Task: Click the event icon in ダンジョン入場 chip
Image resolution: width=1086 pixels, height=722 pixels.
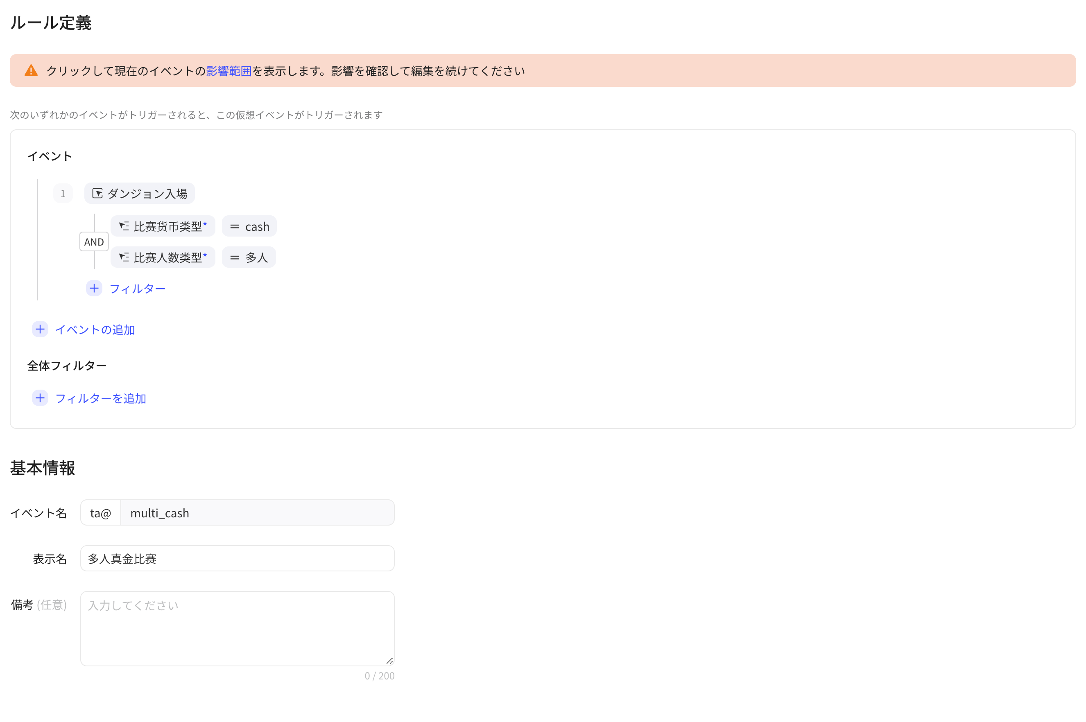Action: click(x=97, y=193)
